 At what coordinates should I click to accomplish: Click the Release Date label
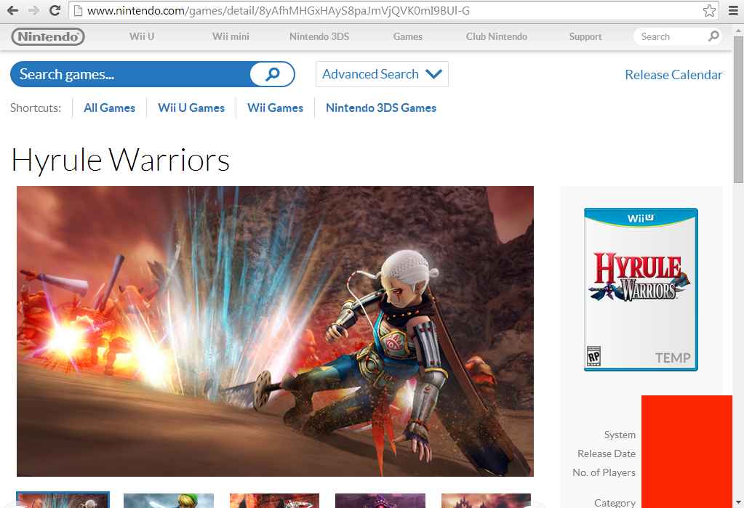coord(607,454)
